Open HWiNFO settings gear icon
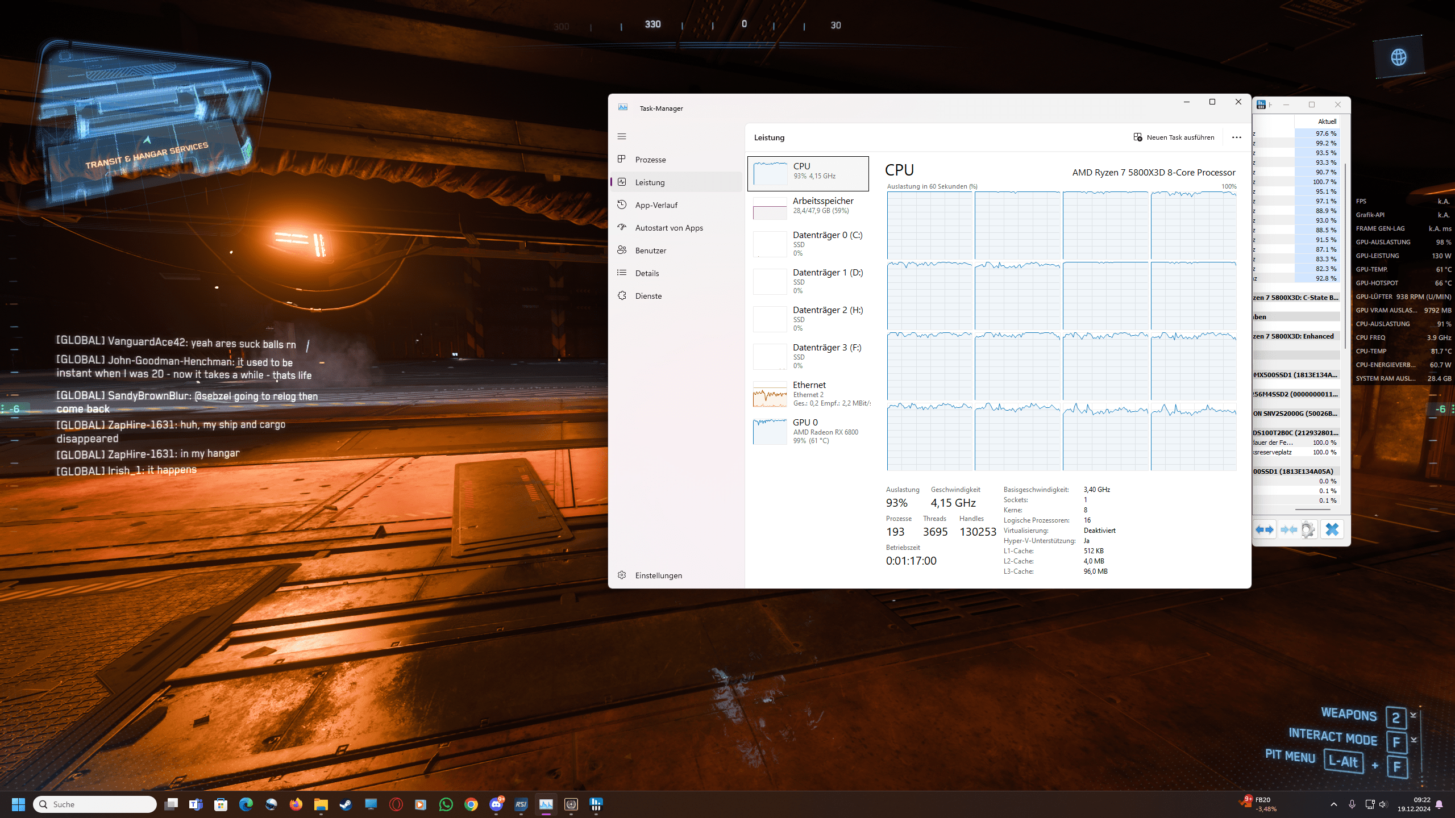This screenshot has width=1455, height=818. 1308,529
